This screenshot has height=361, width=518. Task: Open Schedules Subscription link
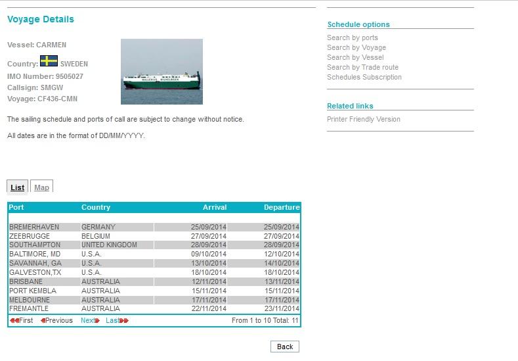(364, 77)
